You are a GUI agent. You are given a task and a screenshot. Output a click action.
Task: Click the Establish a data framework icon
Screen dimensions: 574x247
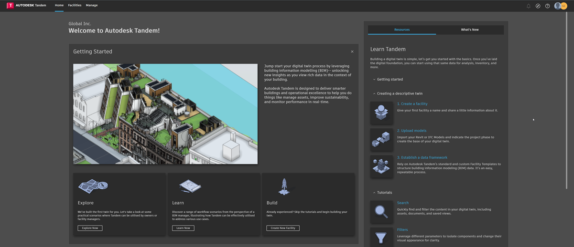pyautogui.click(x=381, y=166)
